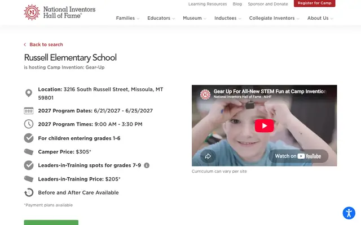This screenshot has height=225, width=361.
Task: Click the Russell Elementary School heading
Action: pyautogui.click(x=70, y=57)
